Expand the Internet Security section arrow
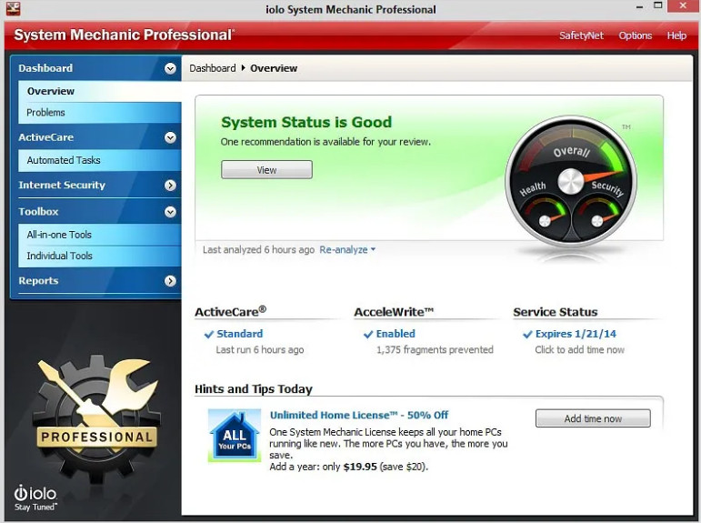 pyautogui.click(x=170, y=186)
